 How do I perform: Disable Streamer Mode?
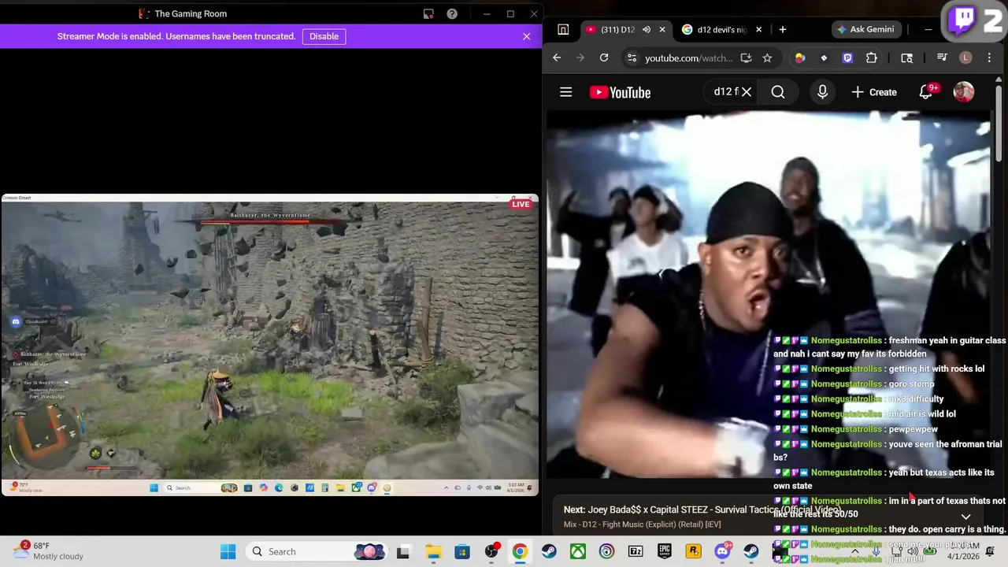click(x=324, y=36)
